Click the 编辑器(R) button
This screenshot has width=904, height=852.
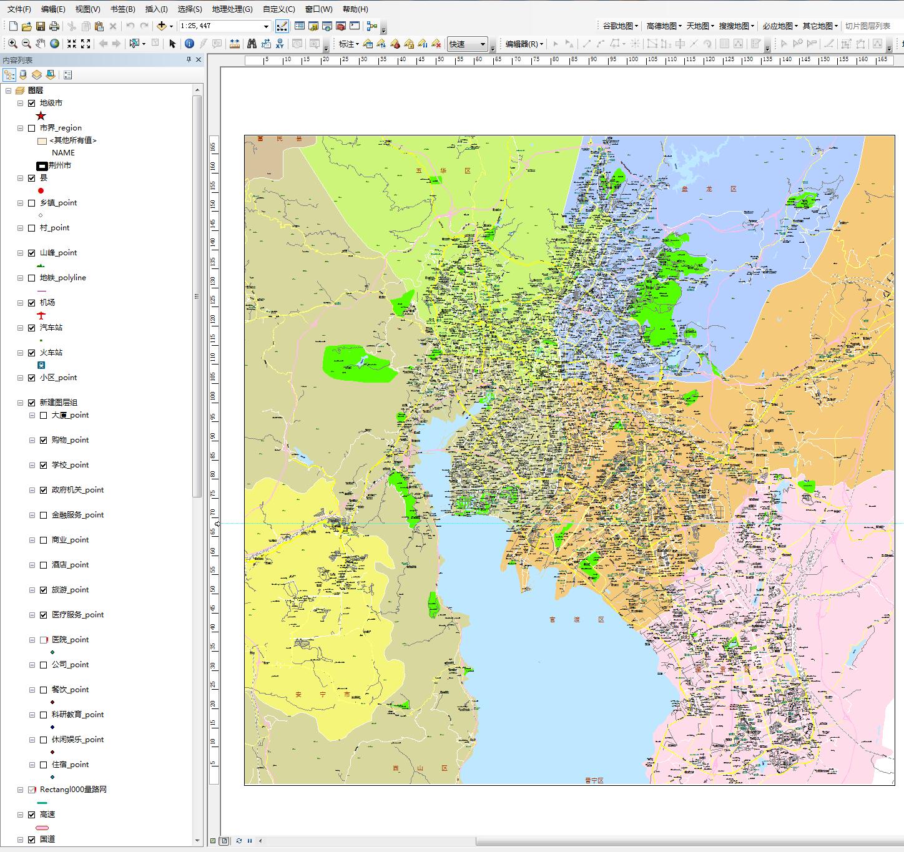524,44
